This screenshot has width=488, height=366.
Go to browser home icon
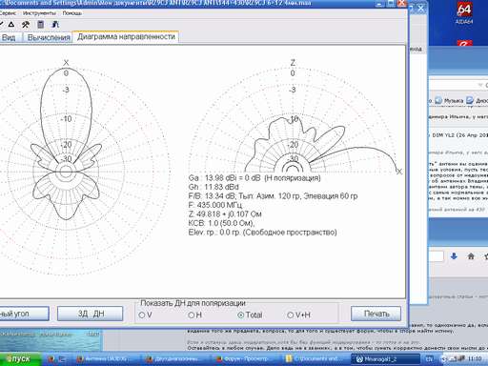click(x=471, y=256)
